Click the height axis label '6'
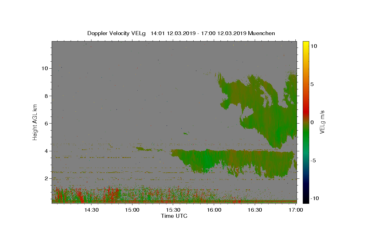Image resolution: width=367 pixels, height=244 pixels. point(46,124)
